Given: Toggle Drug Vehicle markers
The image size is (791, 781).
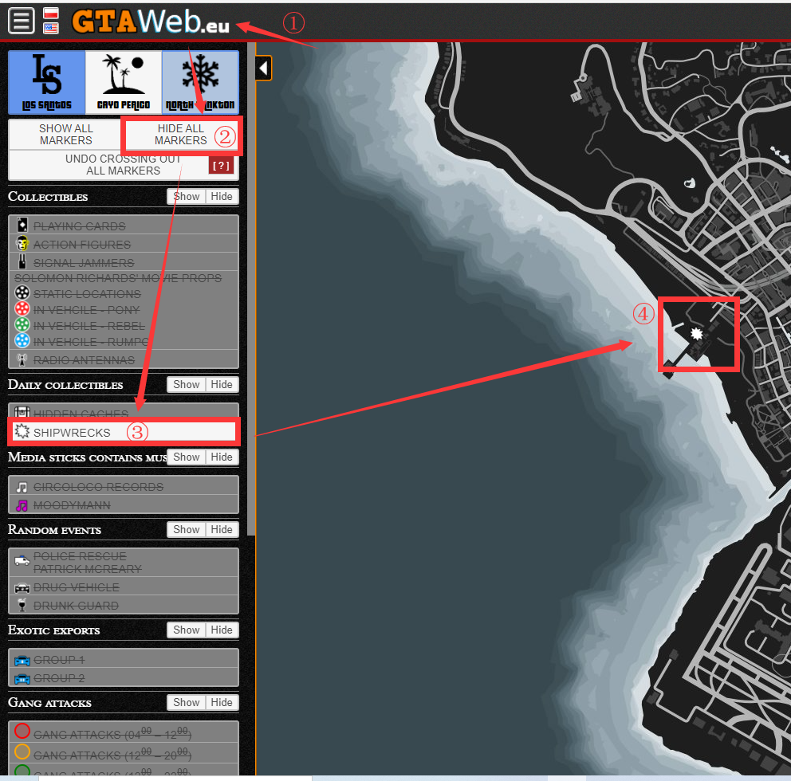Looking at the screenshot, I should click(x=123, y=587).
